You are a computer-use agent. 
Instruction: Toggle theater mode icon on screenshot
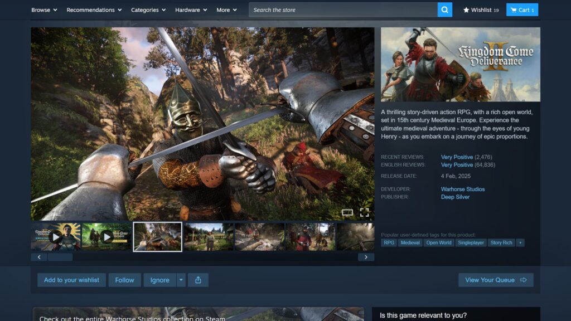tap(347, 212)
